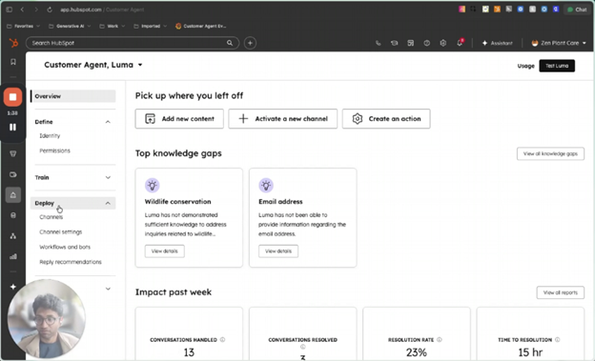The width and height of the screenshot is (595, 361).
Task: Click Activate a new channel button
Action: (282, 119)
